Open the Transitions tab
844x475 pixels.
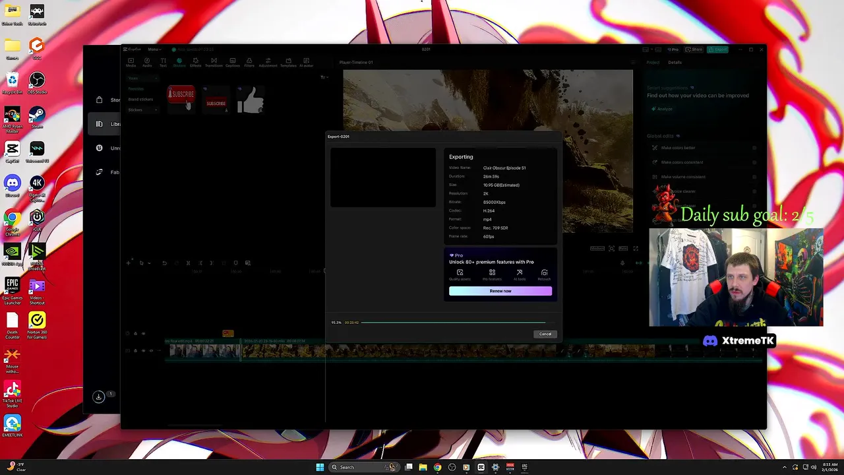214,63
